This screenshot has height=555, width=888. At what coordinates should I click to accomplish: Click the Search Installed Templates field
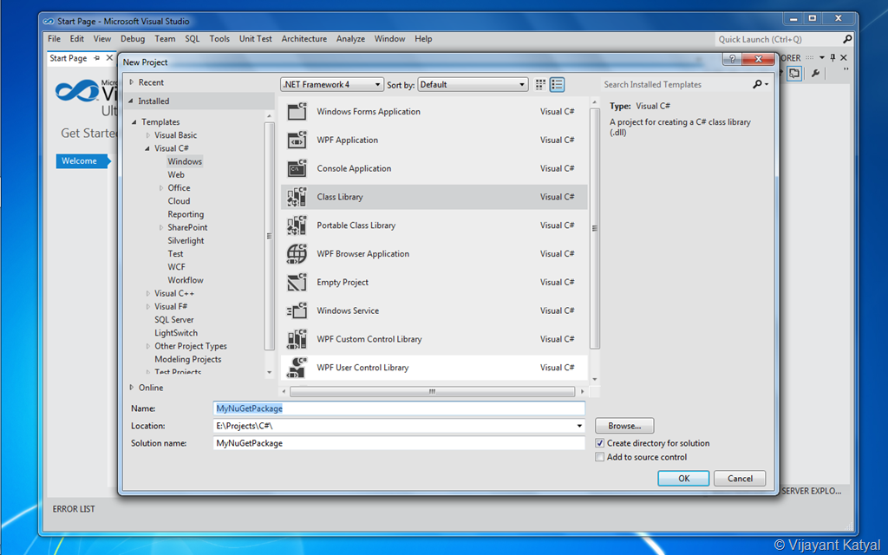coord(676,84)
